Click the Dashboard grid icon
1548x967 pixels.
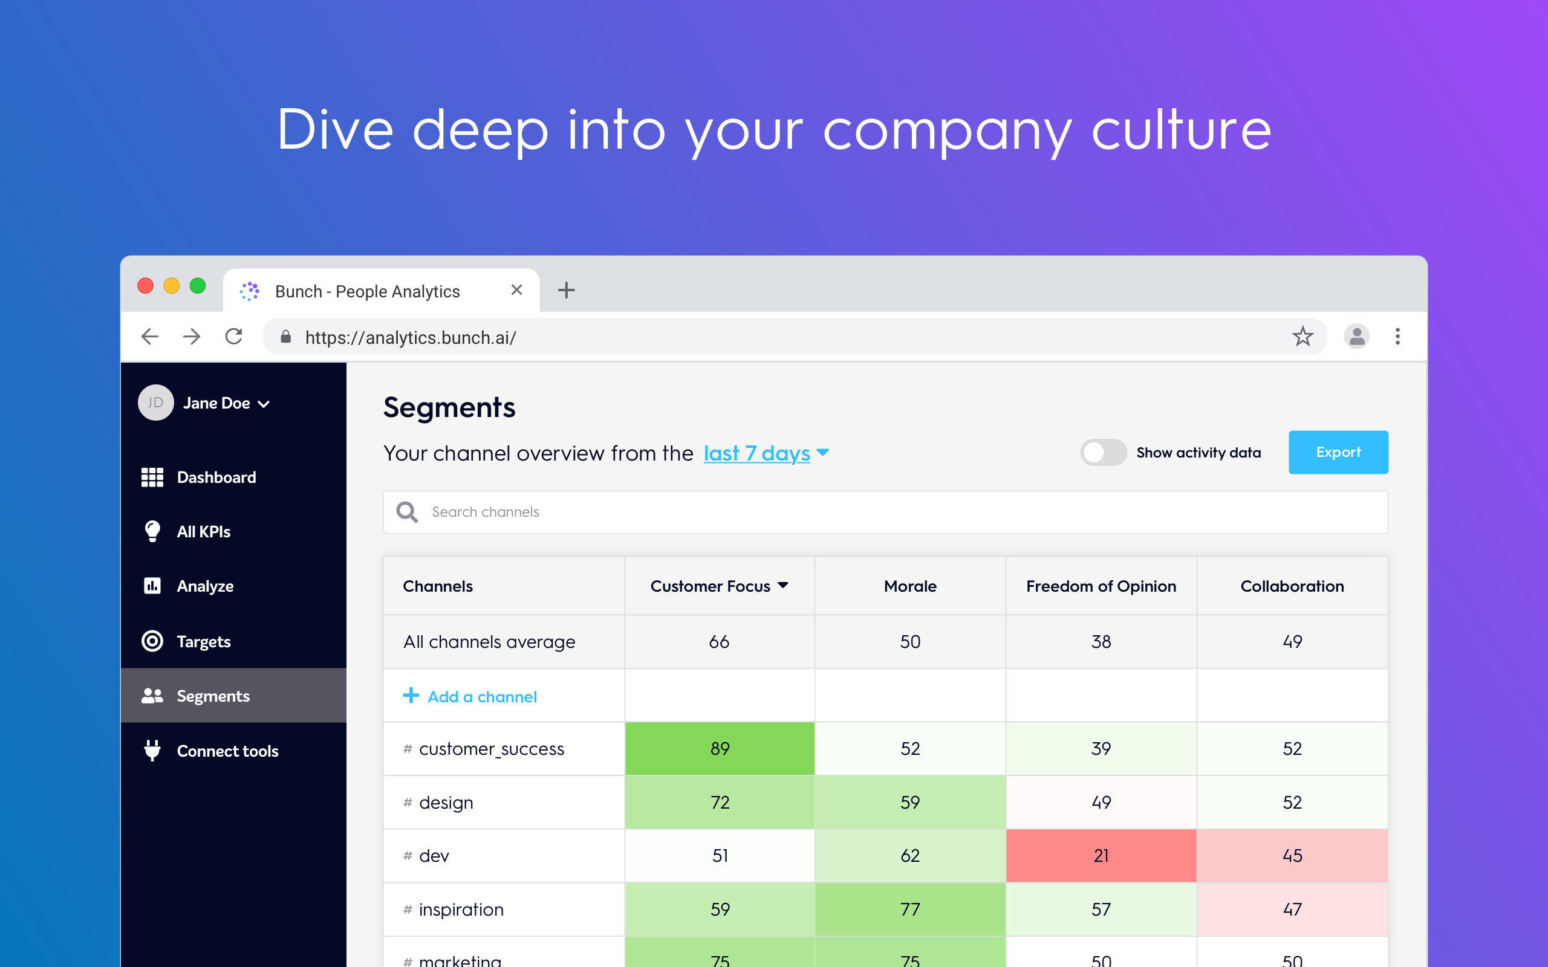[152, 477]
